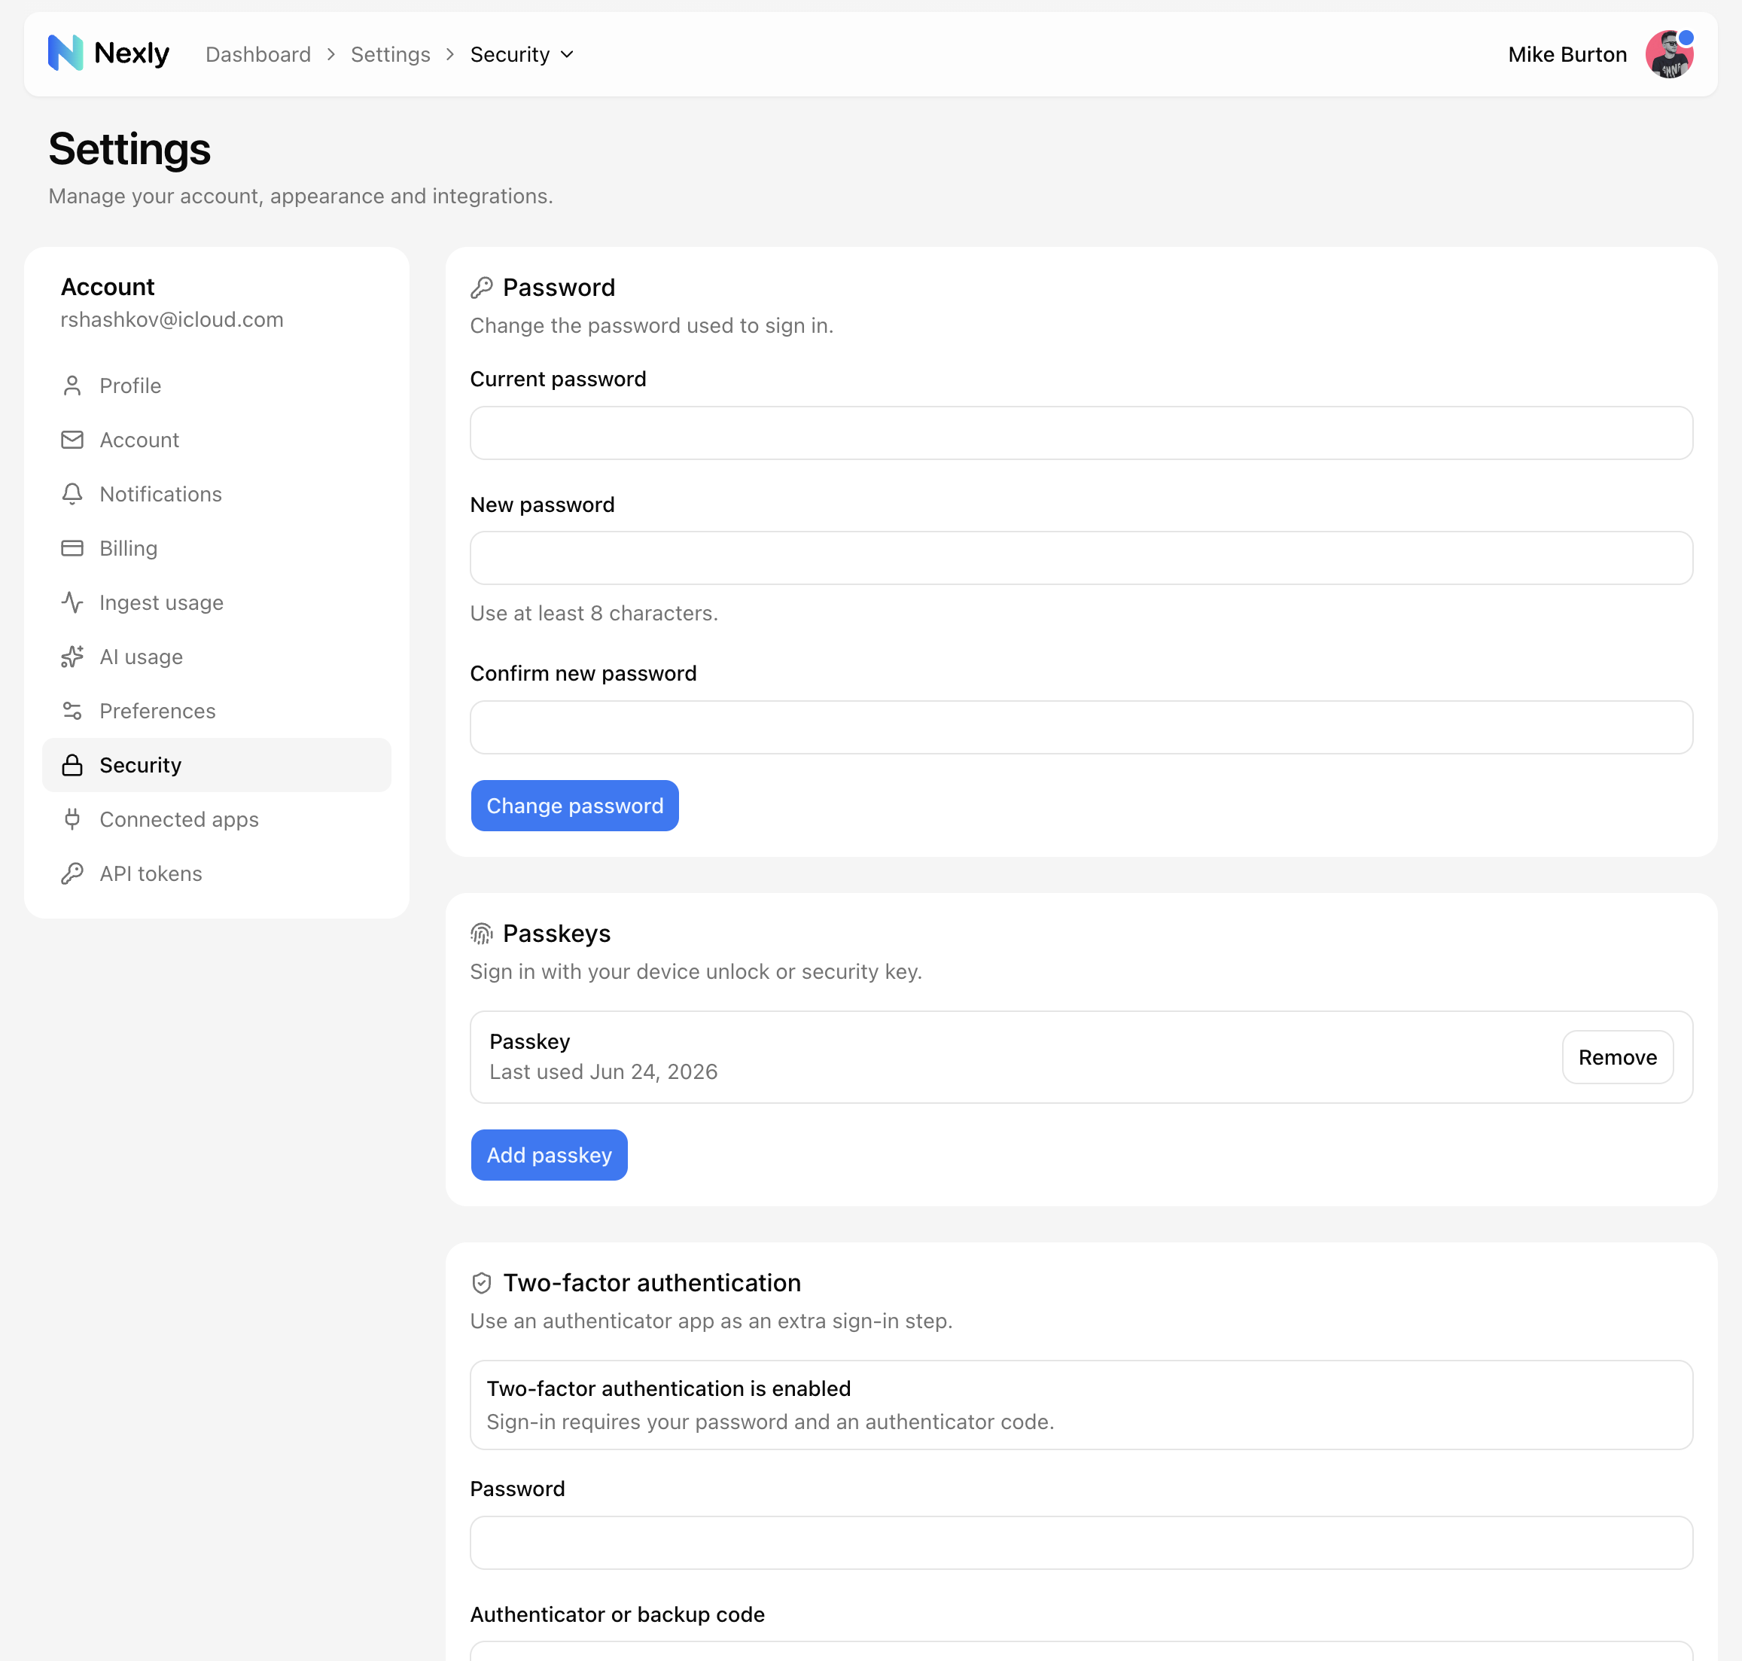The width and height of the screenshot is (1742, 1661).
Task: Click the Profile person icon
Action: (72, 386)
